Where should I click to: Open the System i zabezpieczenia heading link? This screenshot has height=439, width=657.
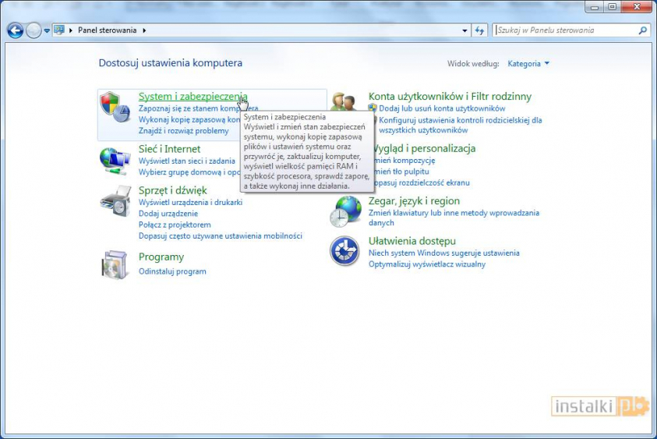pos(193,97)
